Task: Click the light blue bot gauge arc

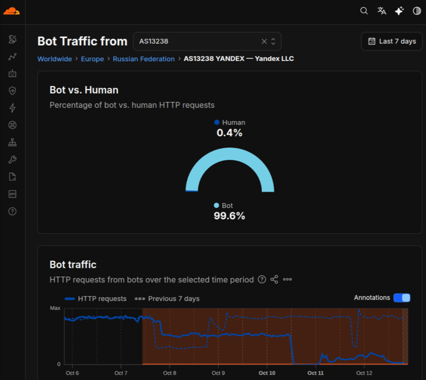Action: pos(230,154)
